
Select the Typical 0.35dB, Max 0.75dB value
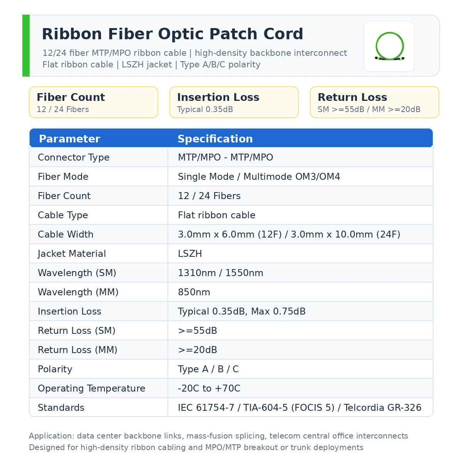pyautogui.click(x=242, y=311)
